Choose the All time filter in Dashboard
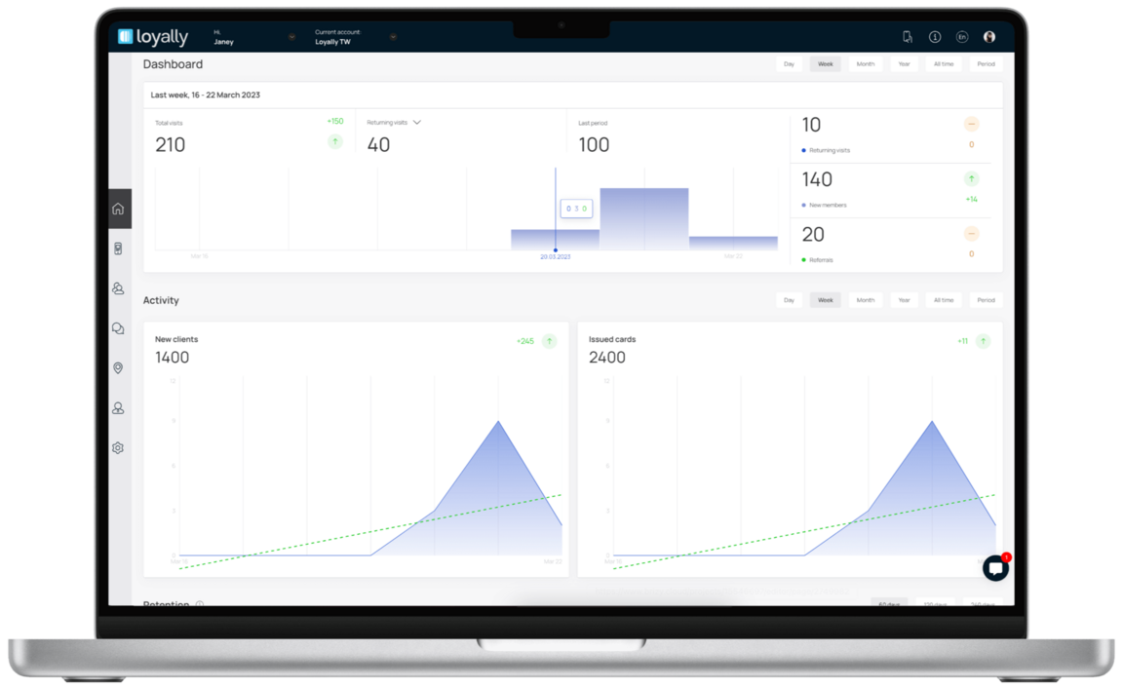Screen dimensions: 1123x688 point(944,64)
